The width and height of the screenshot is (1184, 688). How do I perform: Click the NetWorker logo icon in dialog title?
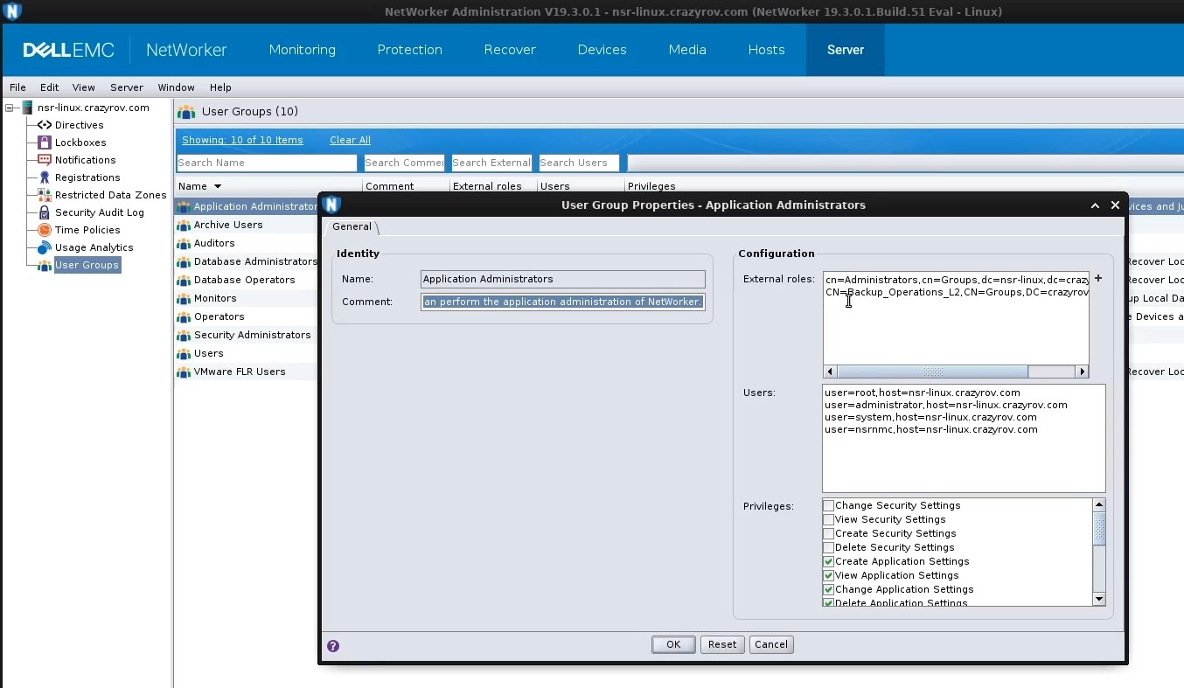(331, 205)
